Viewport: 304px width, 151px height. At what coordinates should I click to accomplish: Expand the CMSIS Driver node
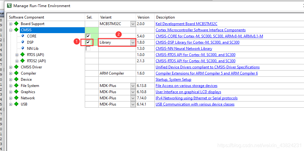pyautogui.click(x=11, y=67)
